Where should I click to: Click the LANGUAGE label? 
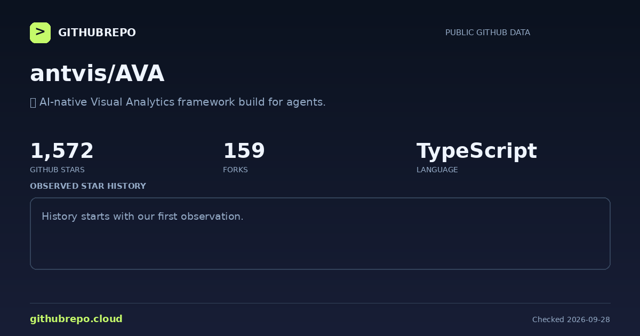pos(437,170)
